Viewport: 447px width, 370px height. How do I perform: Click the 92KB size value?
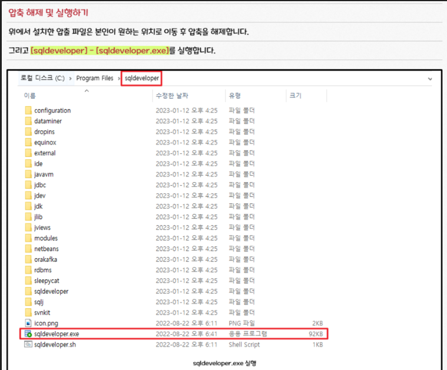point(316,334)
